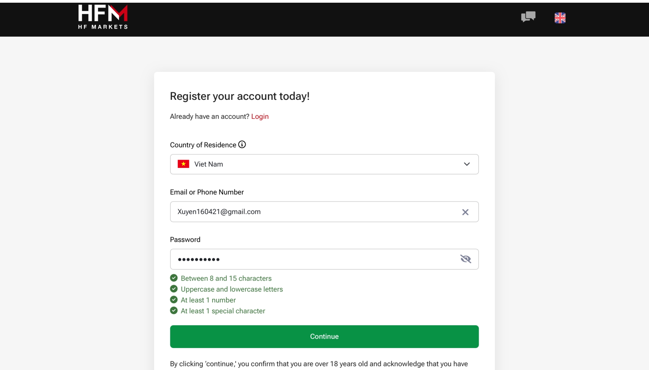Toggle password visibility eye icon
The height and width of the screenshot is (370, 649).
point(465,259)
